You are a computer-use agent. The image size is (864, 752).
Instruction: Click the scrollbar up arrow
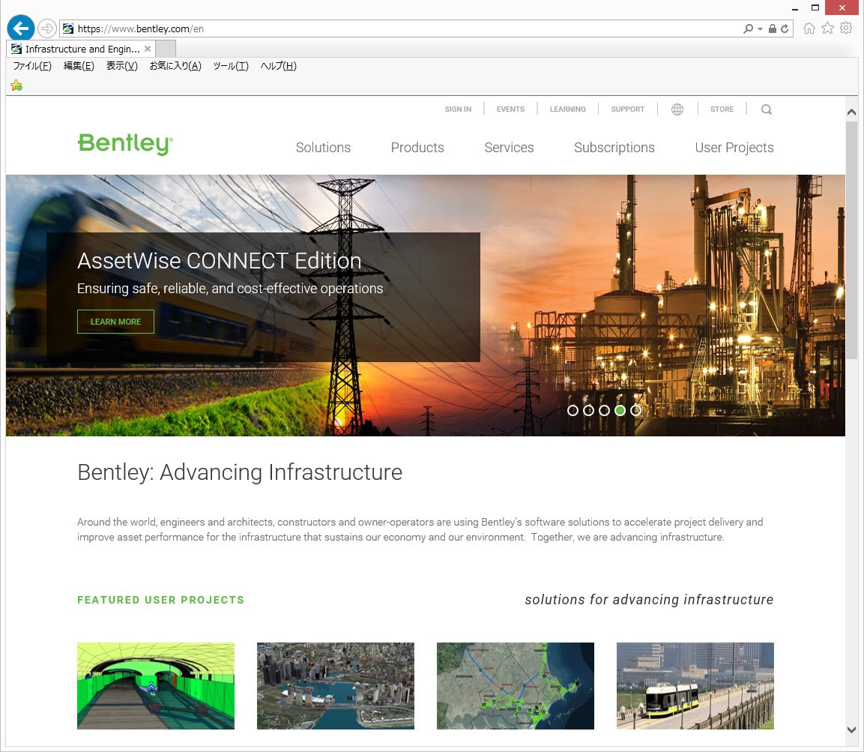coord(851,112)
